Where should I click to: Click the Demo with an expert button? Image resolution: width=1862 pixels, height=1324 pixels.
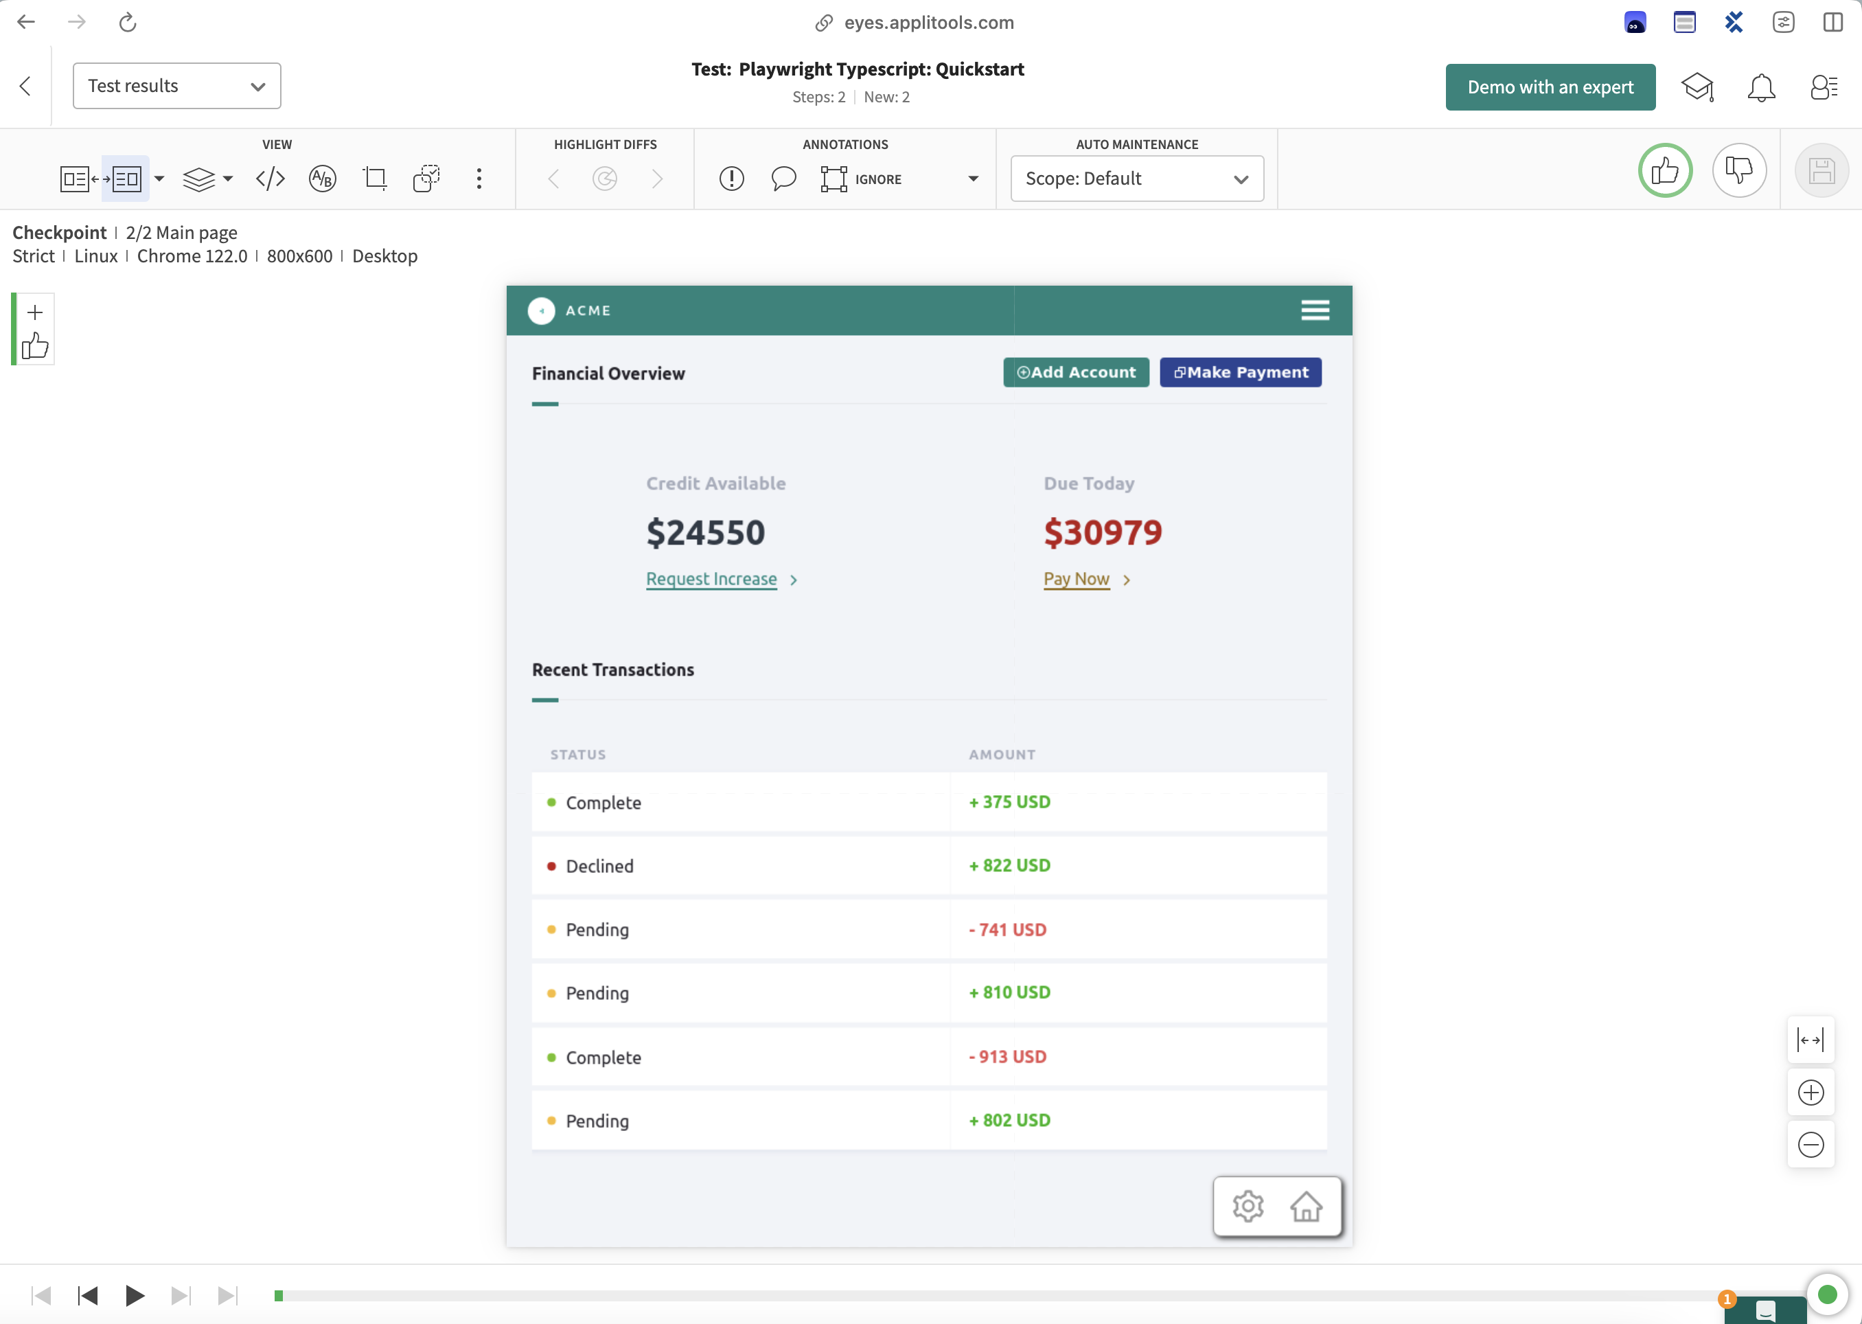pyautogui.click(x=1550, y=86)
